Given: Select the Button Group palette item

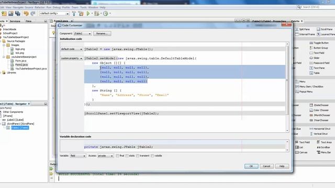Looking at the screenshot, I should [319, 48].
